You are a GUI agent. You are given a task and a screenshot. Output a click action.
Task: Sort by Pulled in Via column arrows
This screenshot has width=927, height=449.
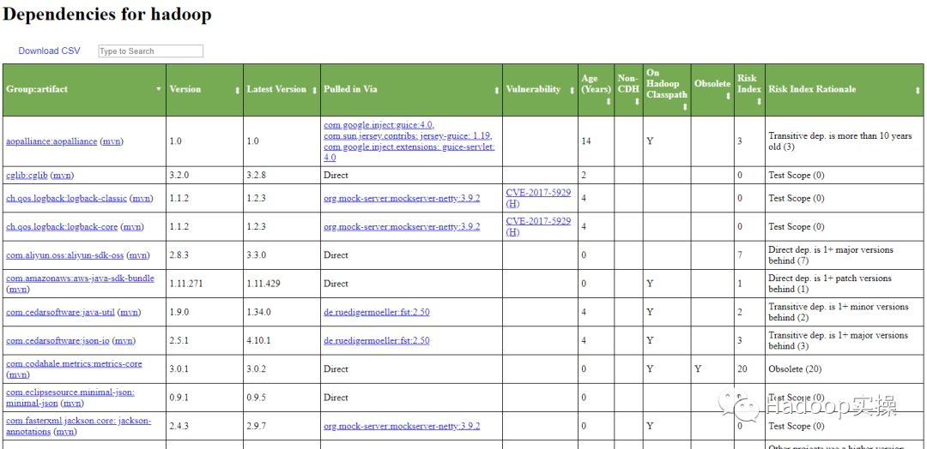tap(497, 90)
